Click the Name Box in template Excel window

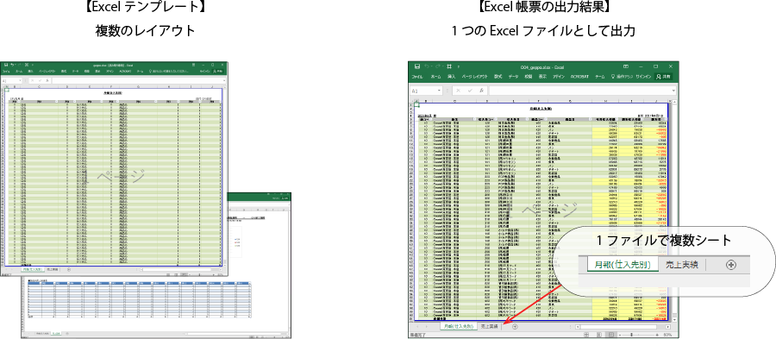[12, 81]
